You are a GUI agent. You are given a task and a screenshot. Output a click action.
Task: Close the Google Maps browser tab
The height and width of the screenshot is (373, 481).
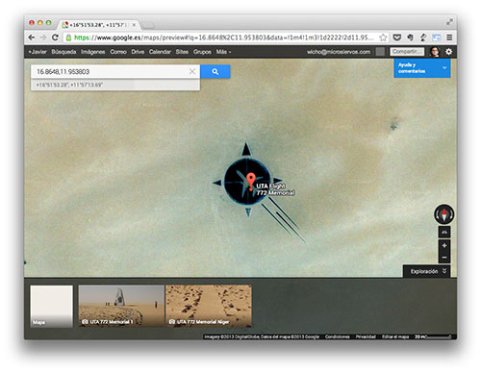[134, 25]
